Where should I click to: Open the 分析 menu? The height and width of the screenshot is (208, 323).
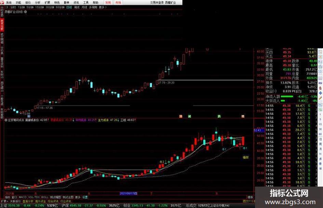[38, 3]
